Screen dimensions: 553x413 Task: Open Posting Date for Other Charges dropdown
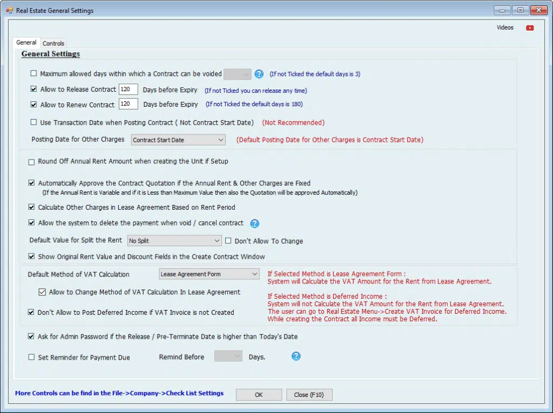[178, 140]
